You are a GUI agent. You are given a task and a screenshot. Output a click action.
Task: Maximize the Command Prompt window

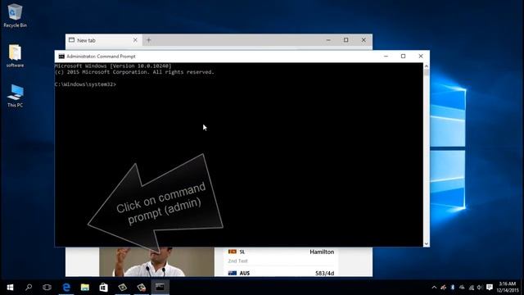tap(404, 57)
